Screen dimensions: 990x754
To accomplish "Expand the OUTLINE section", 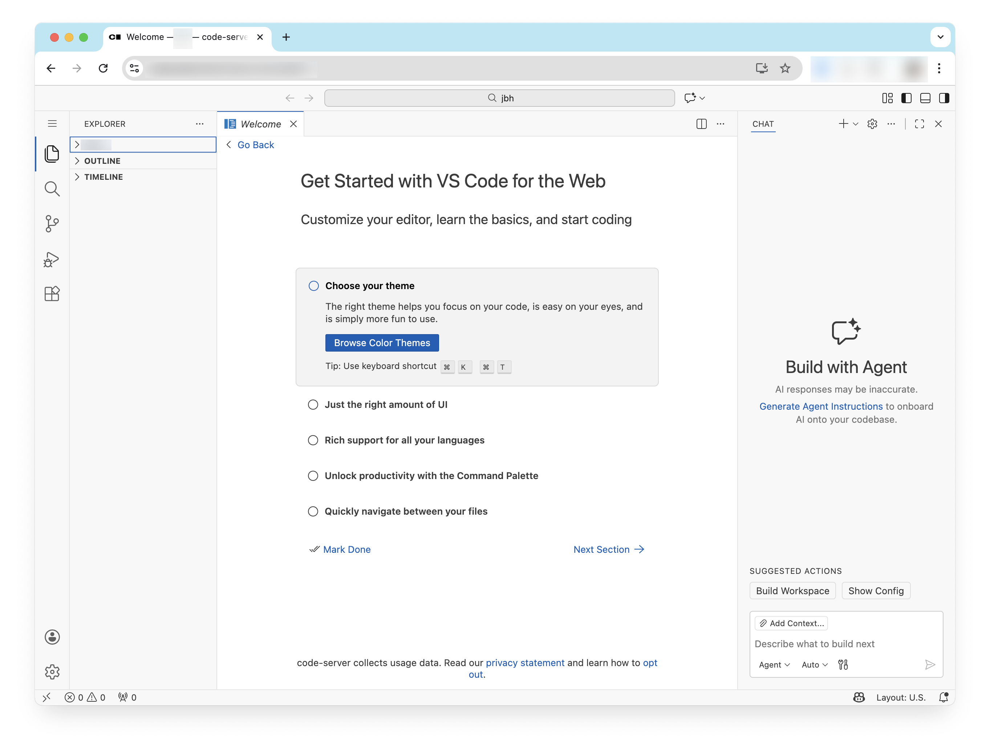I will (x=102, y=161).
